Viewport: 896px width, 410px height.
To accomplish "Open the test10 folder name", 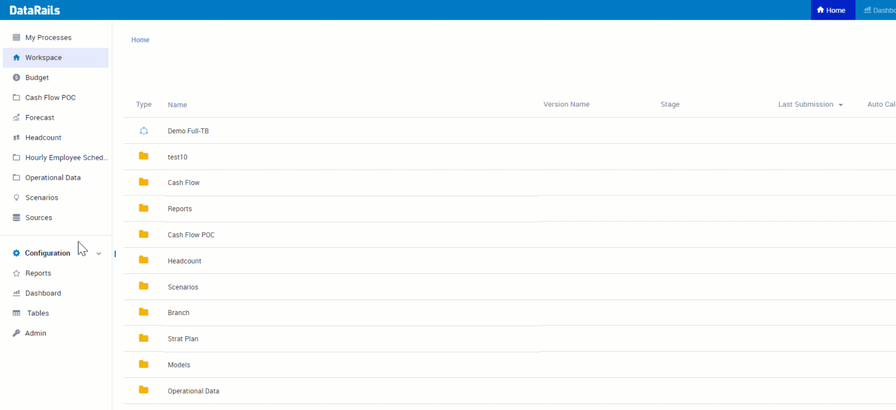I will point(177,157).
